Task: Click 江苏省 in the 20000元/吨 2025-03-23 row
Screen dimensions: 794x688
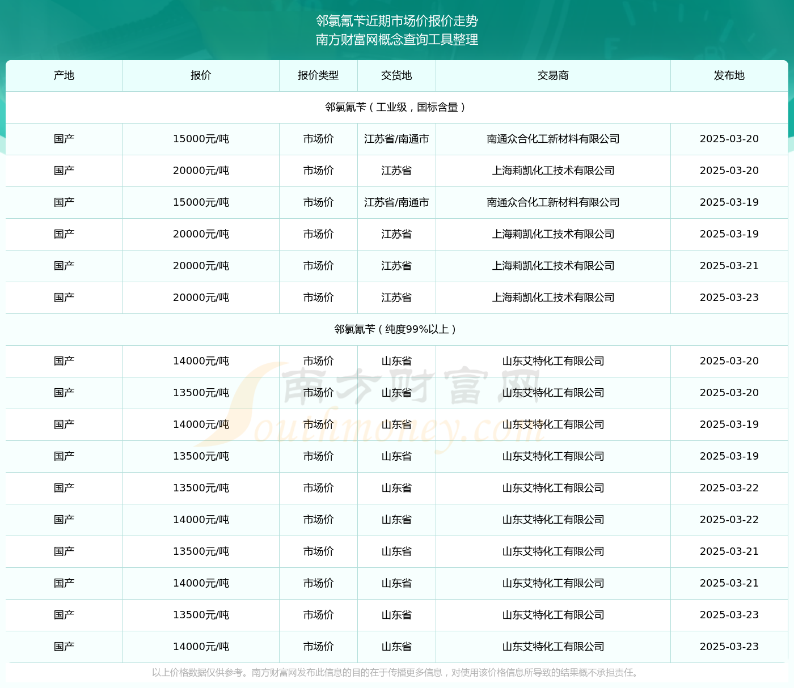Action: tap(396, 298)
